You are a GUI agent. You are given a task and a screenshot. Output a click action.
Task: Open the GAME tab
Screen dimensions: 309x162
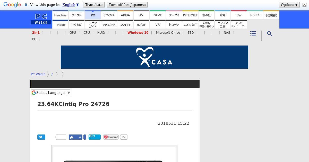[x=158, y=15]
